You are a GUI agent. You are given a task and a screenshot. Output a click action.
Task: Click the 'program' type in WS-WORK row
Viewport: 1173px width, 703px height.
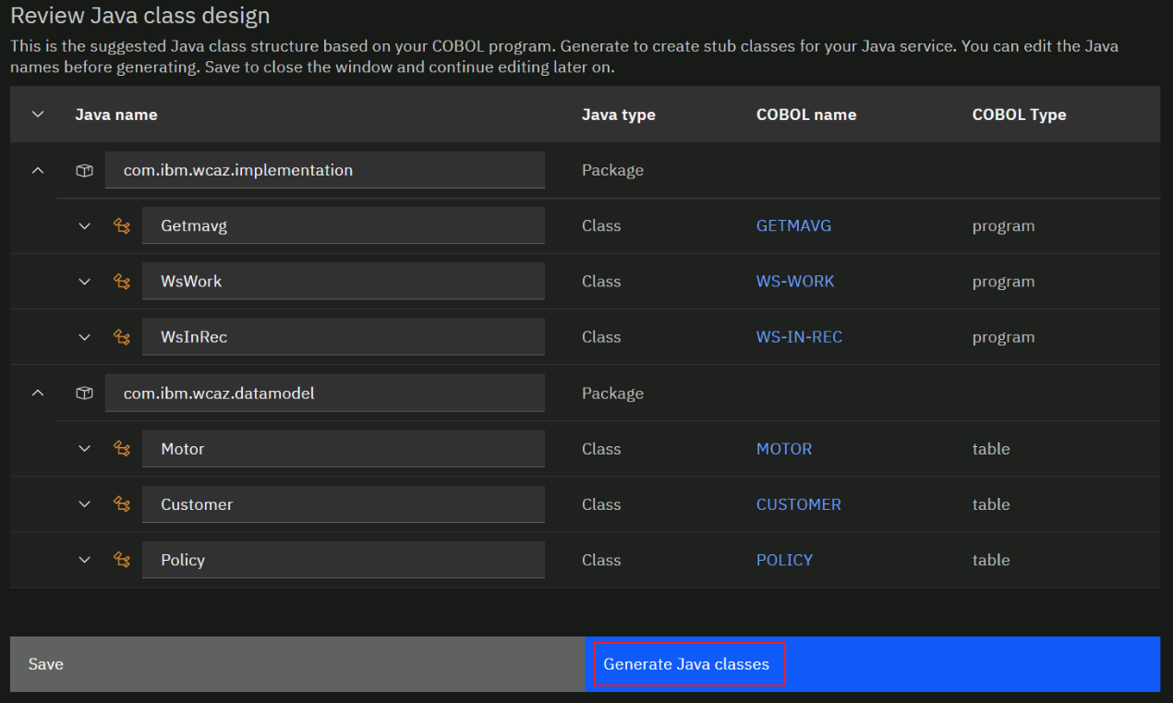coord(1003,282)
